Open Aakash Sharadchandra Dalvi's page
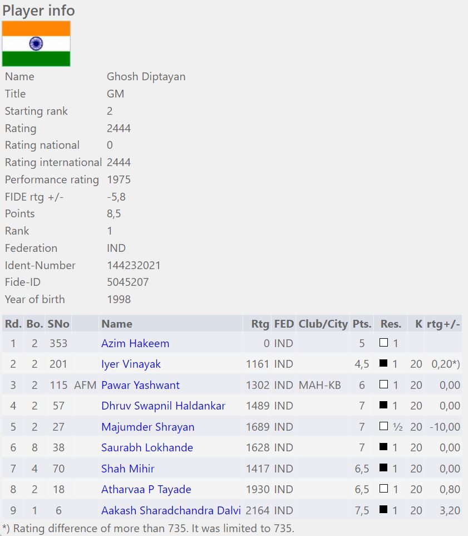 point(171,510)
